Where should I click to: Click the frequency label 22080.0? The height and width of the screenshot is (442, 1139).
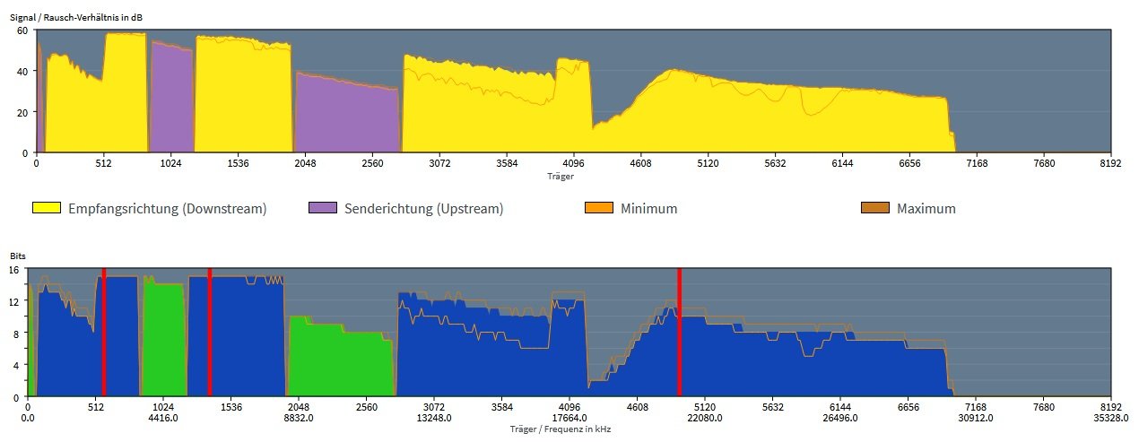point(704,417)
